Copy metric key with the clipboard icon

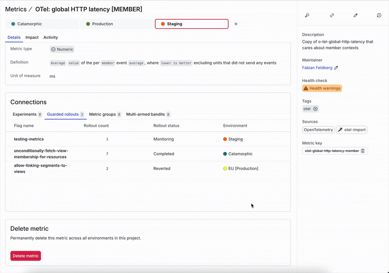point(363,151)
